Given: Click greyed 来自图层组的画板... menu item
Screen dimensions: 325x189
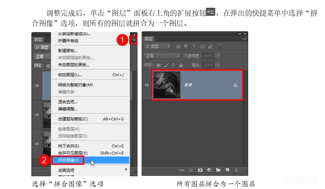Looking at the screenshot, I should 90,58.
